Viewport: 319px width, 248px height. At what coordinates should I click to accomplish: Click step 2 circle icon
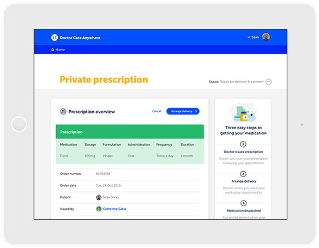pyautogui.click(x=243, y=174)
